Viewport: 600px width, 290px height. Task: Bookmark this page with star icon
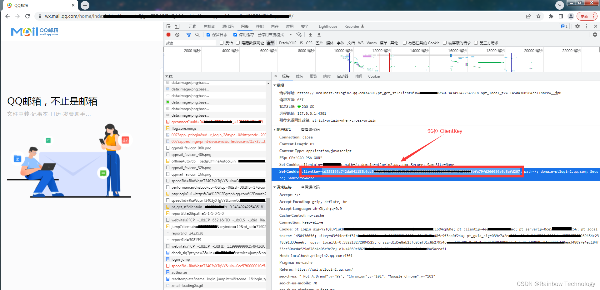[x=538, y=16]
